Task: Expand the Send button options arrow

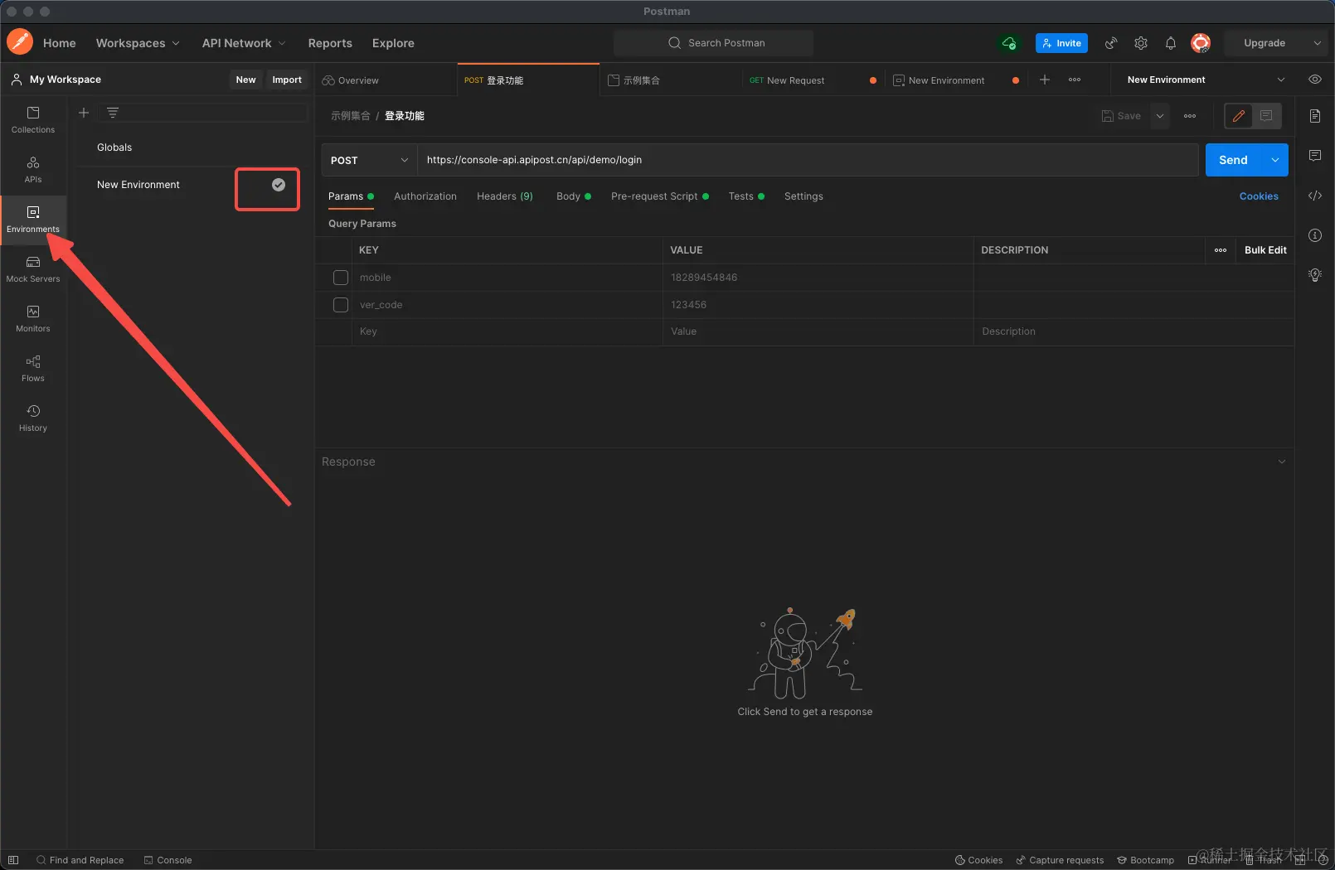Action: (x=1275, y=160)
